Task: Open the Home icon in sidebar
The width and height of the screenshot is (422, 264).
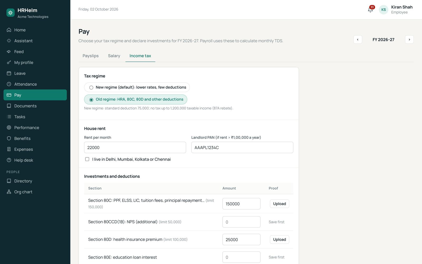Action: (x=9, y=30)
